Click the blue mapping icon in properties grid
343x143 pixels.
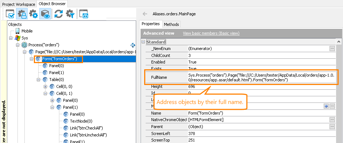[326, 106]
